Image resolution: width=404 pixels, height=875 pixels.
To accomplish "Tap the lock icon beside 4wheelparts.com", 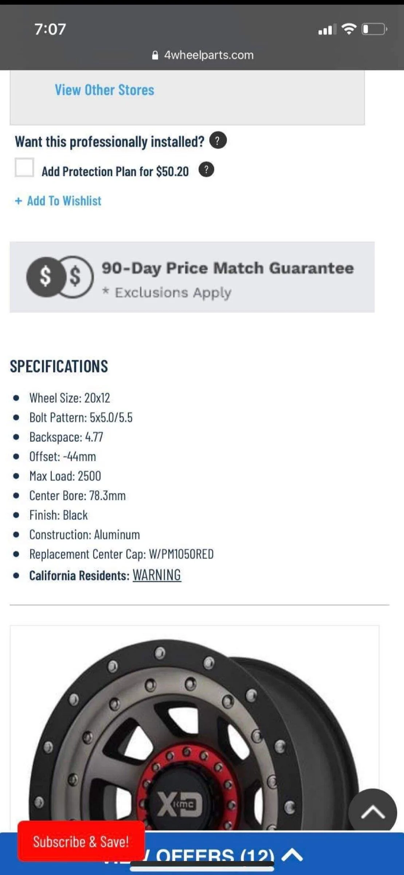I will pyautogui.click(x=155, y=55).
